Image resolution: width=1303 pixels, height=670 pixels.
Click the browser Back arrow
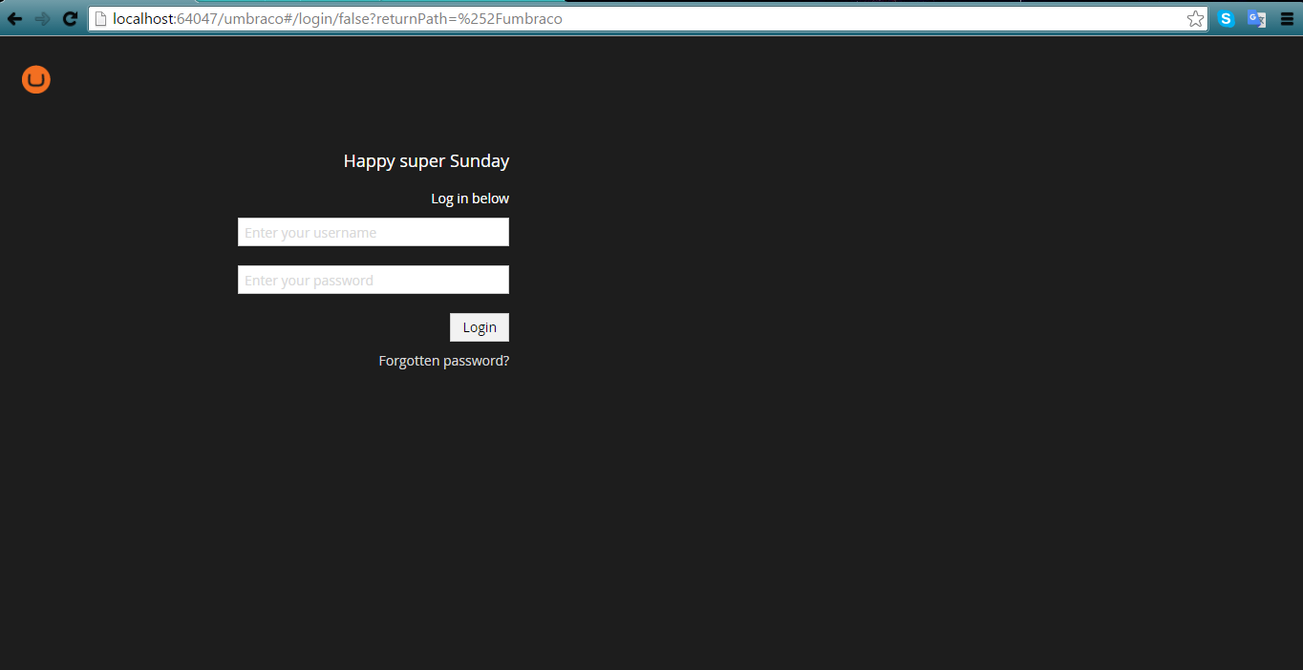[14, 19]
